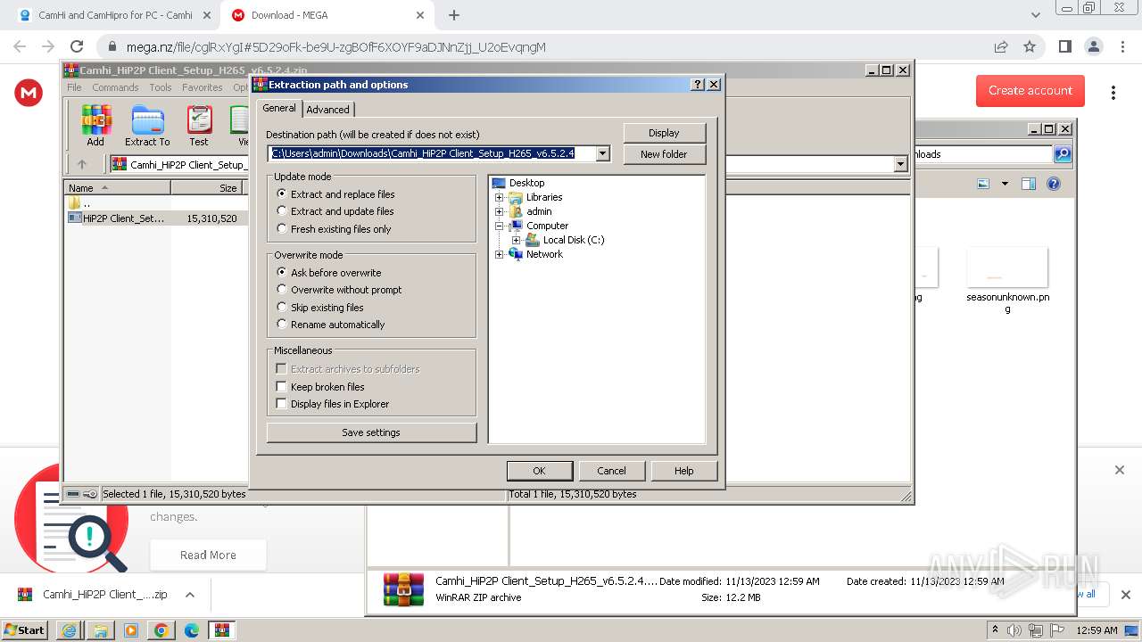Click the WinRAR Add toolbar icon
This screenshot has width=1142, height=642.
(95, 126)
